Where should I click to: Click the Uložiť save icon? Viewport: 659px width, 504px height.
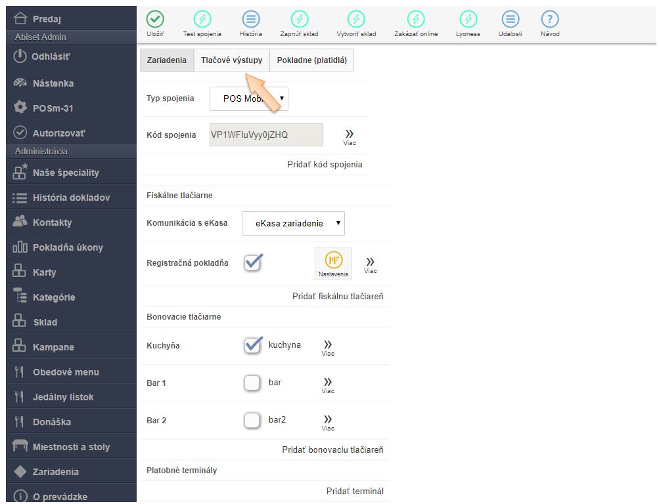(155, 20)
